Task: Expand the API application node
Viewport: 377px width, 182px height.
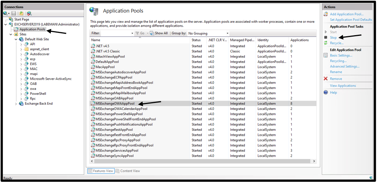Action: 21,44
